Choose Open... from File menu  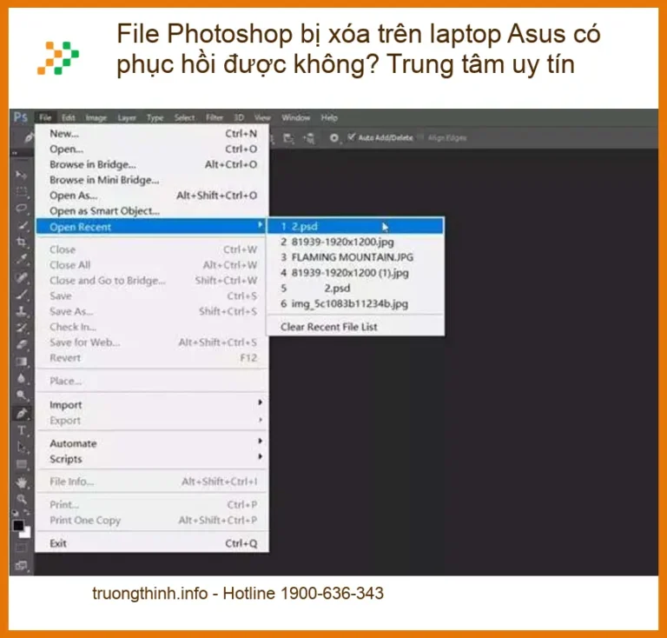pyautogui.click(x=152, y=149)
